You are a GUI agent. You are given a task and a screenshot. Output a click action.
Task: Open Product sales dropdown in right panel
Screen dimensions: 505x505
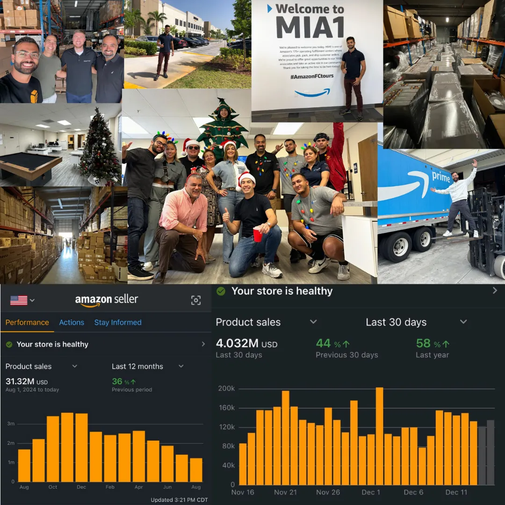click(267, 322)
